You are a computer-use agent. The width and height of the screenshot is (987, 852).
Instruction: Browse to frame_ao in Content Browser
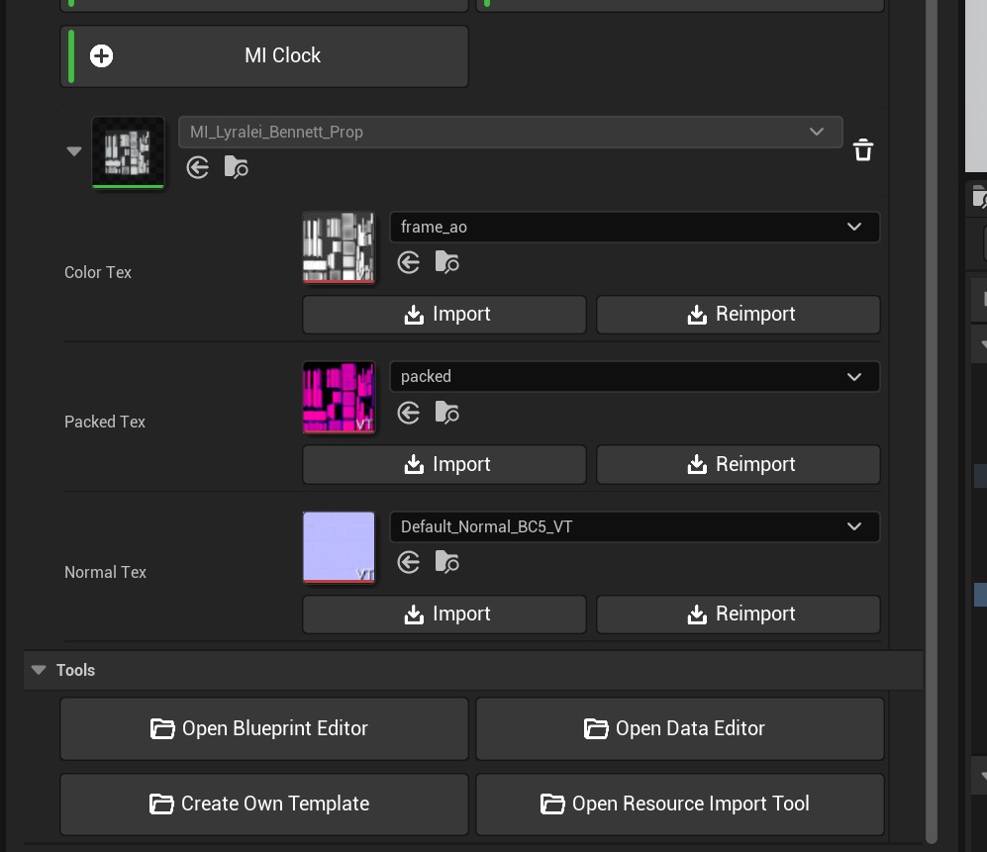click(446, 262)
